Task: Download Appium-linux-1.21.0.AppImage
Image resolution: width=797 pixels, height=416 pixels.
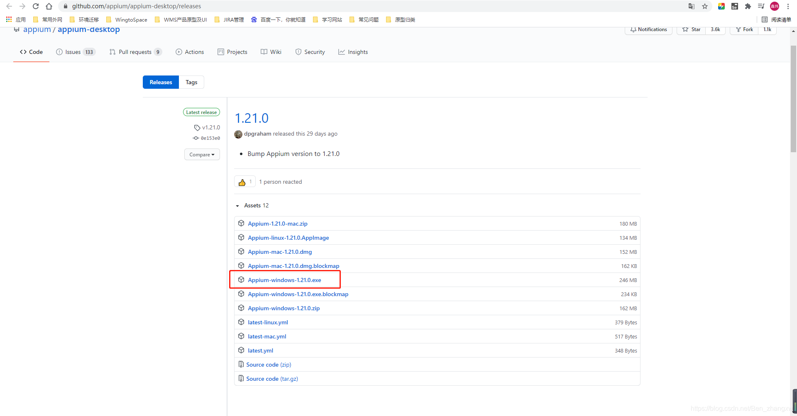Action: click(x=288, y=238)
